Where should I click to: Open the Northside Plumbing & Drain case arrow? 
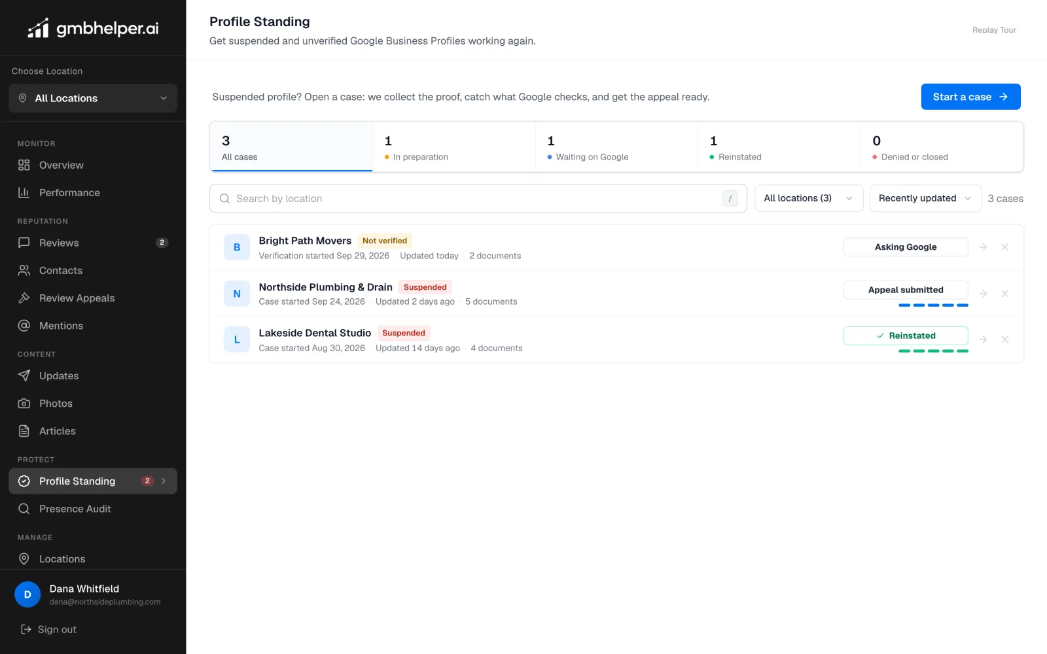(x=983, y=294)
